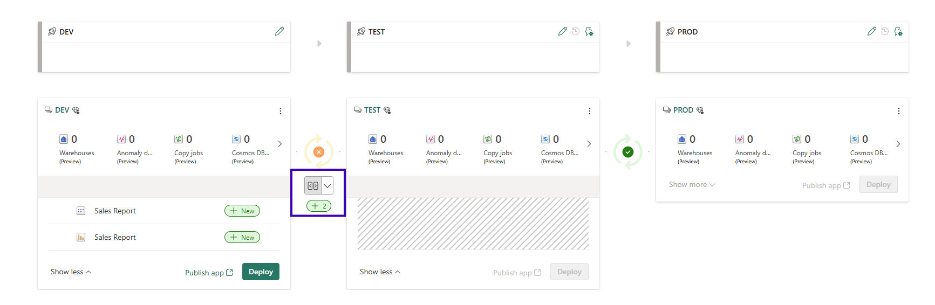The width and height of the screenshot is (935, 305).
Task: Click the arrow between DEV and TEST stages
Action: (319, 44)
